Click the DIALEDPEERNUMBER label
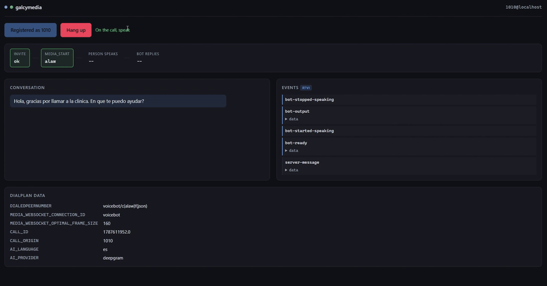This screenshot has width=547, height=286. coord(31,206)
